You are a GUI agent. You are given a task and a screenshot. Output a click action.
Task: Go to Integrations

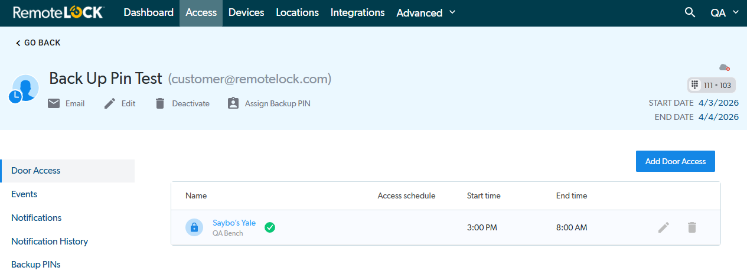pyautogui.click(x=358, y=12)
